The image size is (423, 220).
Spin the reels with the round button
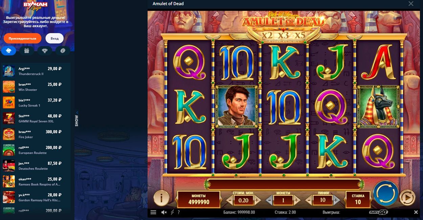[385, 194]
